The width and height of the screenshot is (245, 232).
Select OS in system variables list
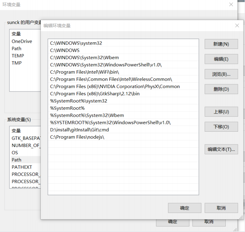tap(25, 152)
